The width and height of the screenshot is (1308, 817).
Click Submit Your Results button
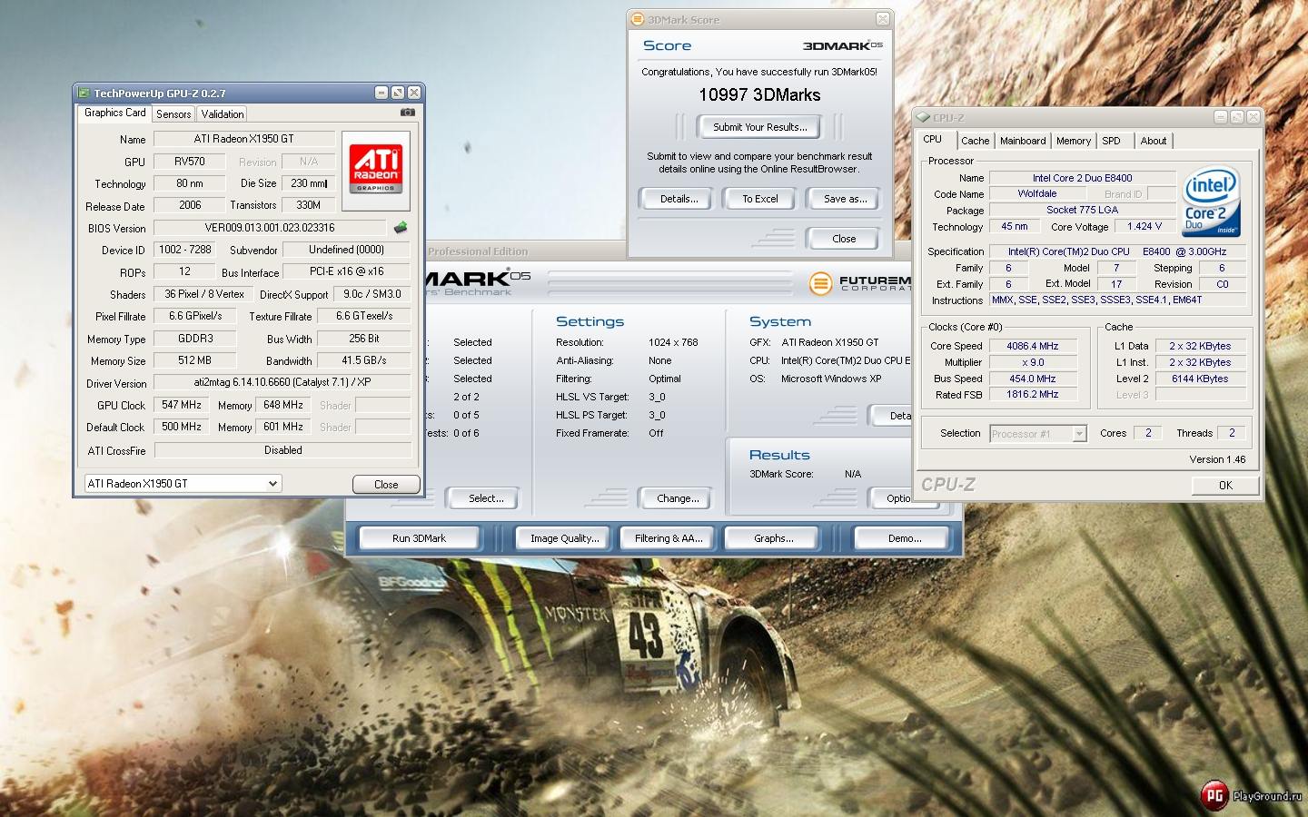pyautogui.click(x=760, y=127)
